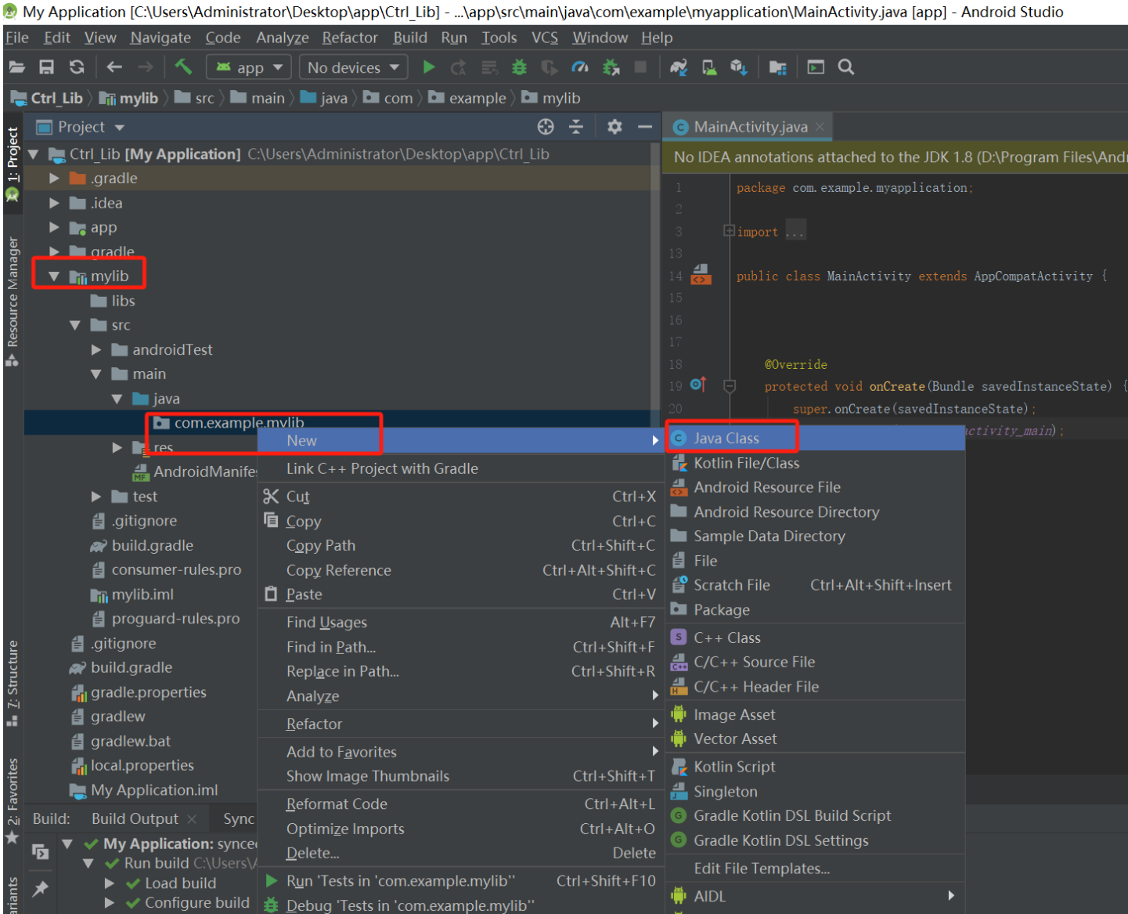Expand the .idea folder node
This screenshot has width=1128, height=914.
point(54,203)
